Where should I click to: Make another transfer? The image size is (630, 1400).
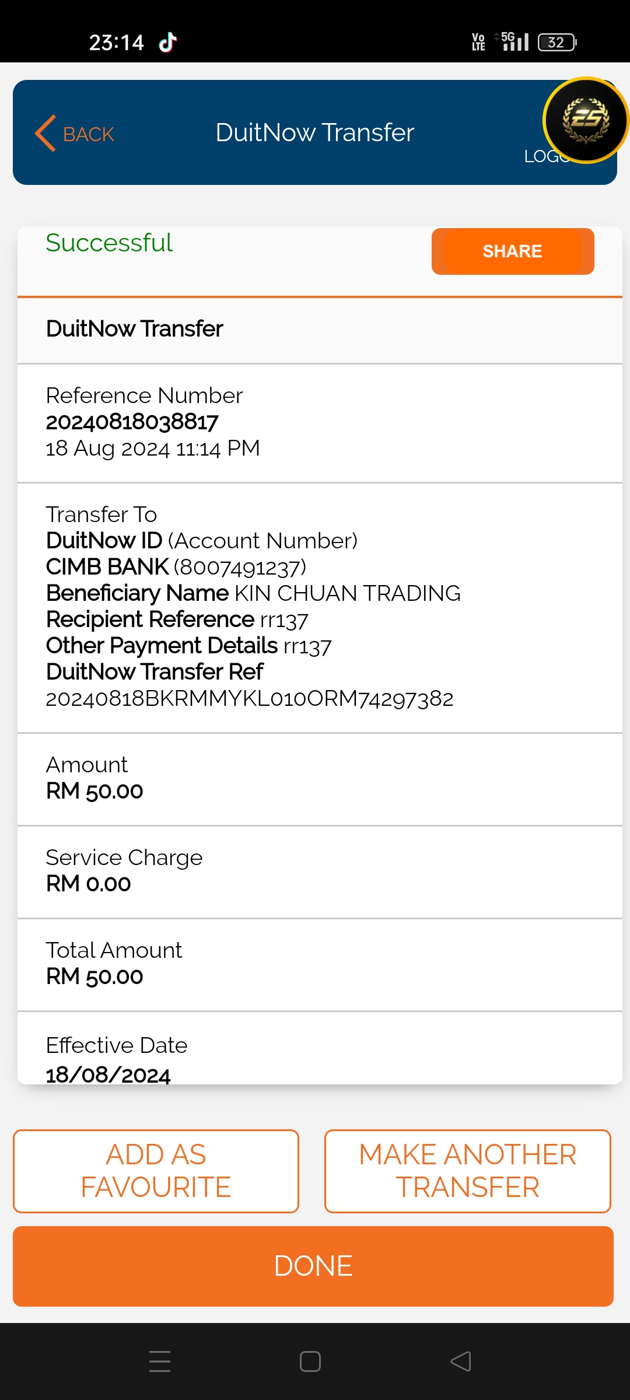[x=467, y=1171]
